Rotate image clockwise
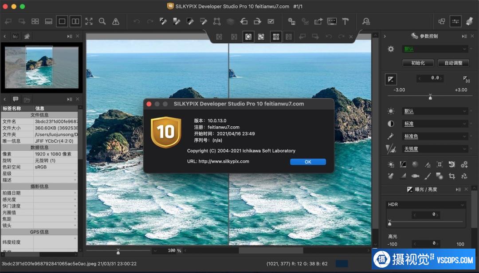Screen dimensions: 479x273 pyautogui.click(x=257, y=21)
